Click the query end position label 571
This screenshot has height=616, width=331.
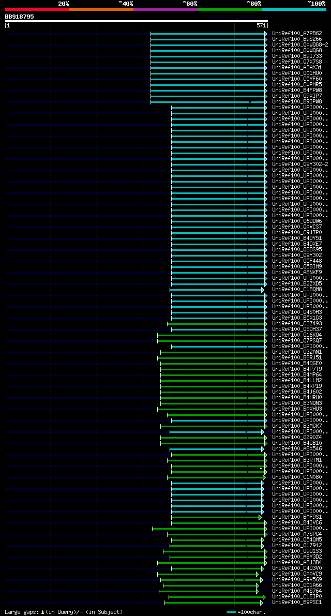[262, 25]
